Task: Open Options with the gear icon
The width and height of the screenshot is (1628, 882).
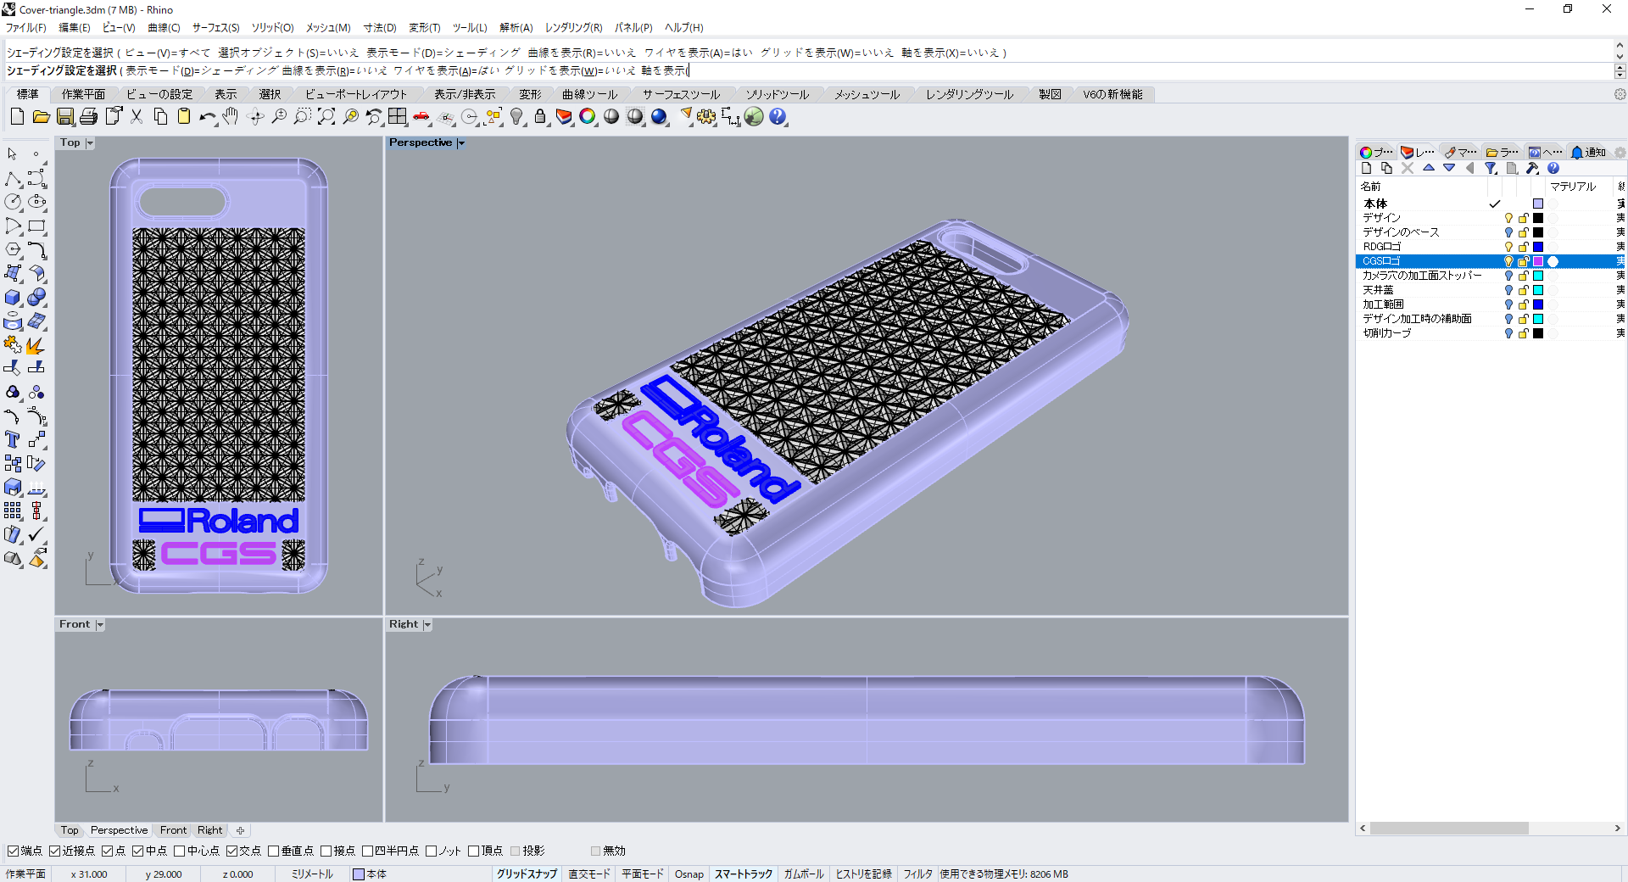Action: click(706, 117)
